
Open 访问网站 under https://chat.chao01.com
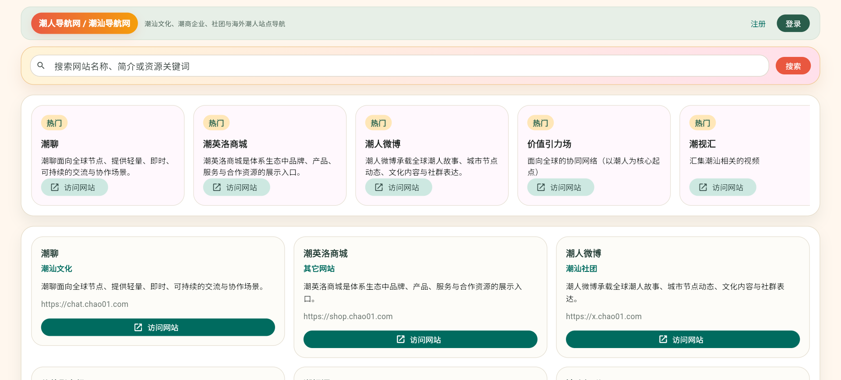[158, 327]
